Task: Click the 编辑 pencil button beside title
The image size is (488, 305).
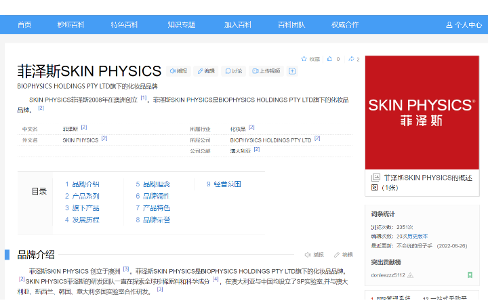Action: pos(206,71)
